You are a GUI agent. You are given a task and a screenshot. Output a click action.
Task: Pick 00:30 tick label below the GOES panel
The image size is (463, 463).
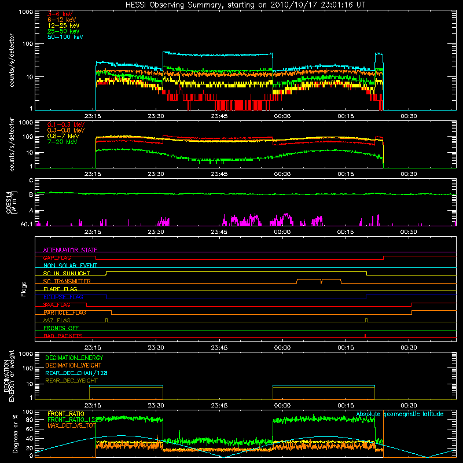(409, 232)
